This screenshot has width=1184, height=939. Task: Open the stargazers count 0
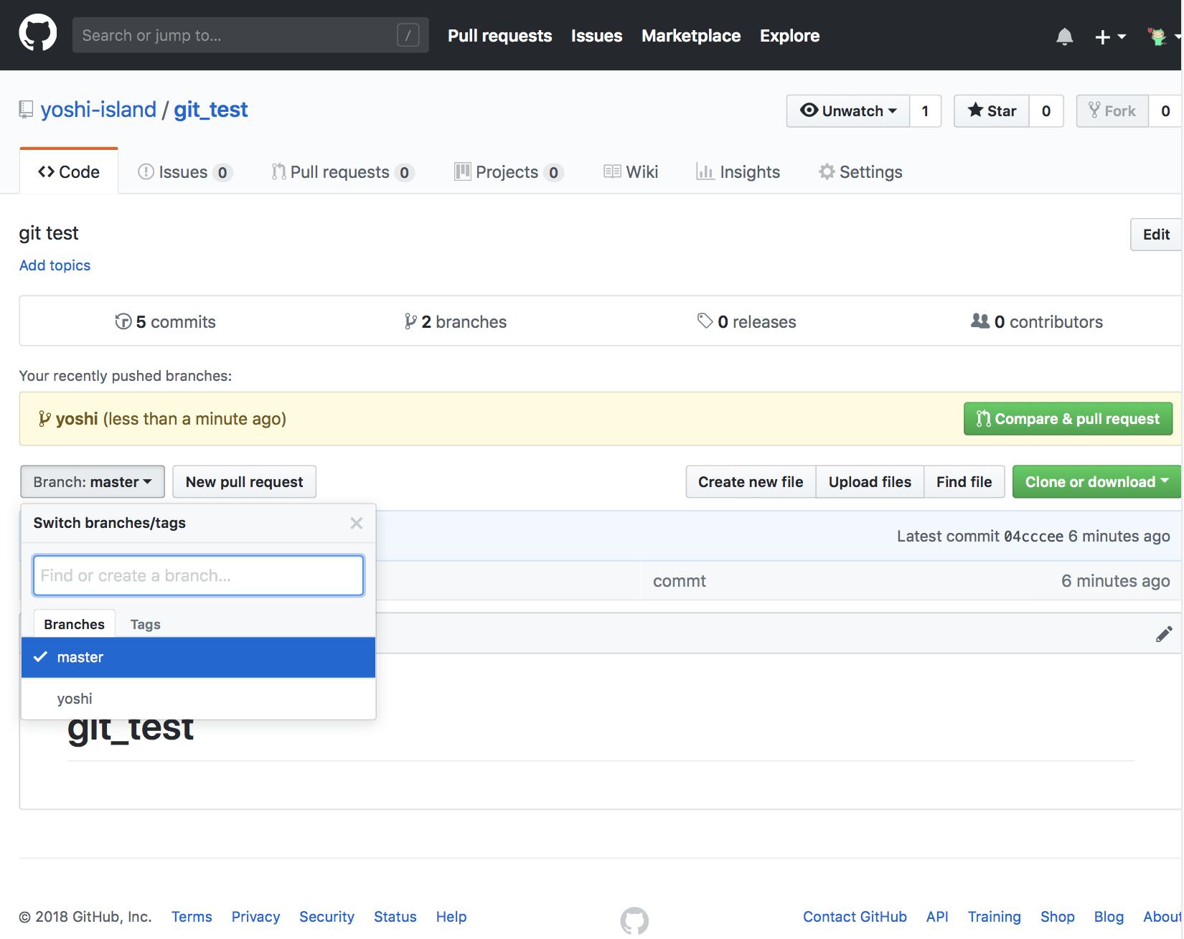coord(1046,111)
